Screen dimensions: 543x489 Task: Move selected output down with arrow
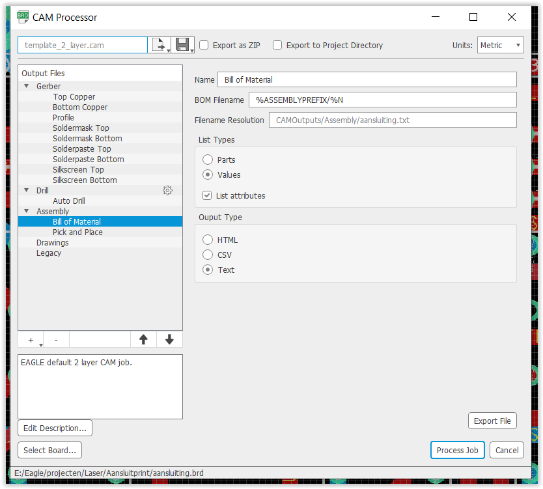pos(169,339)
